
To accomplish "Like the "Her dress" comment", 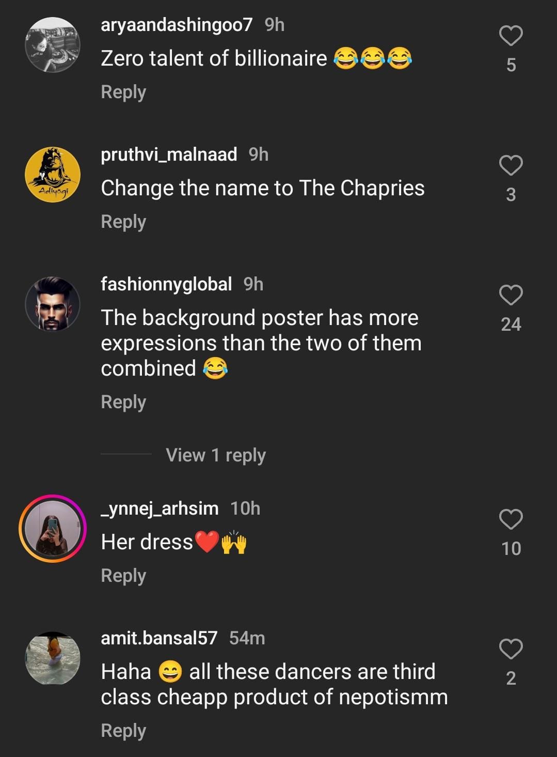I will [511, 520].
